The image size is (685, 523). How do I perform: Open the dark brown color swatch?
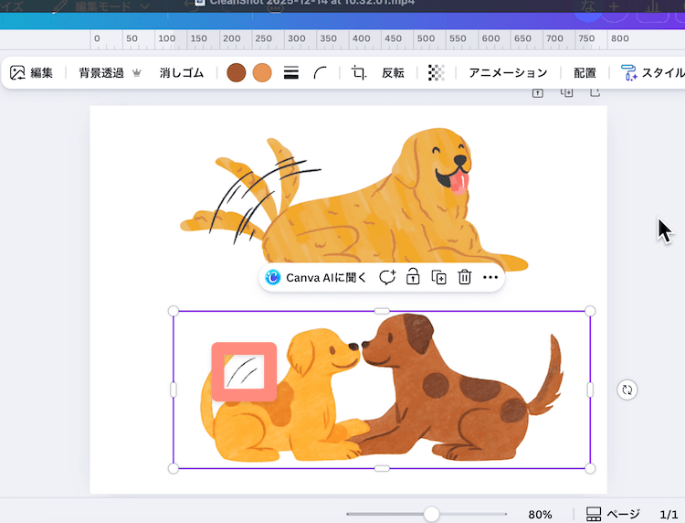[237, 72]
